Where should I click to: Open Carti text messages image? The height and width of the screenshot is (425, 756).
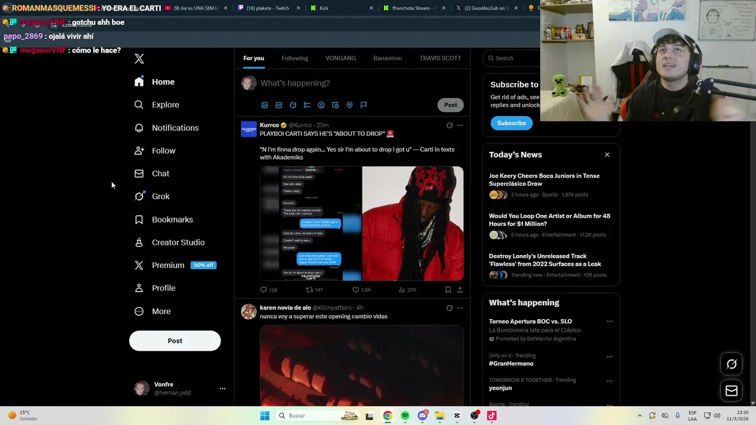311,224
